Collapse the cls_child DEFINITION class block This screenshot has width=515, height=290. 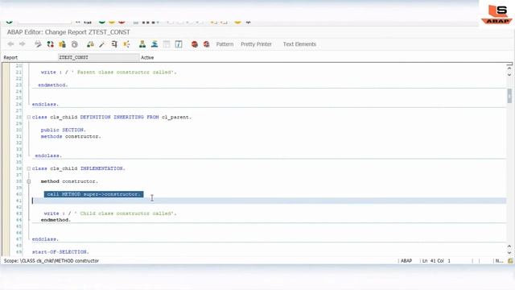click(x=29, y=117)
